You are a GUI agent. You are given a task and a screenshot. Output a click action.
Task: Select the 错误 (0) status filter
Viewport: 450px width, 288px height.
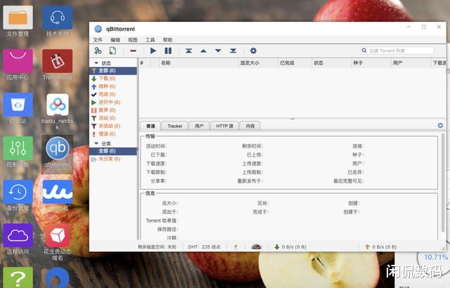[113, 134]
